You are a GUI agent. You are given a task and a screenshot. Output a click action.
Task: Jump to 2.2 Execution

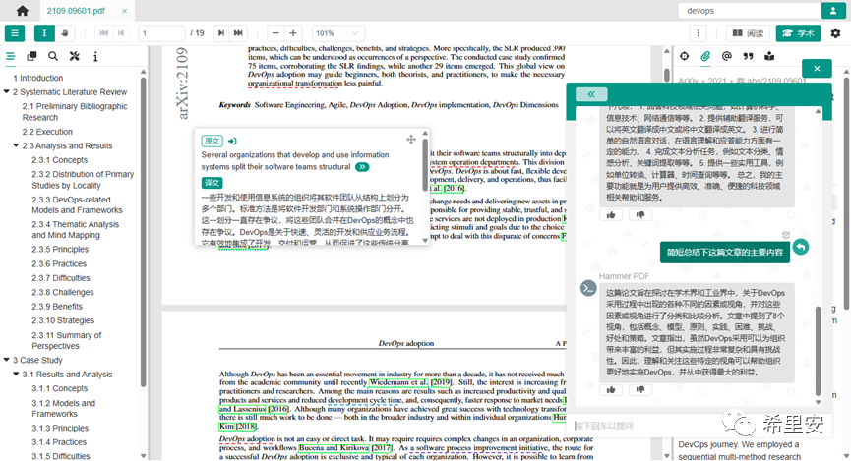(x=47, y=132)
